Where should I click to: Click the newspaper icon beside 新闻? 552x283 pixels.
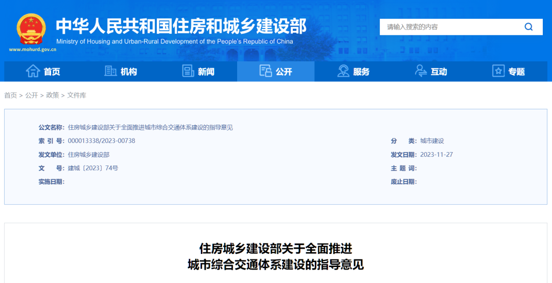[188, 71]
